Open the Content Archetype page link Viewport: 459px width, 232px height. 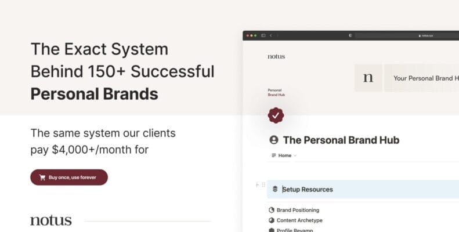299,220
